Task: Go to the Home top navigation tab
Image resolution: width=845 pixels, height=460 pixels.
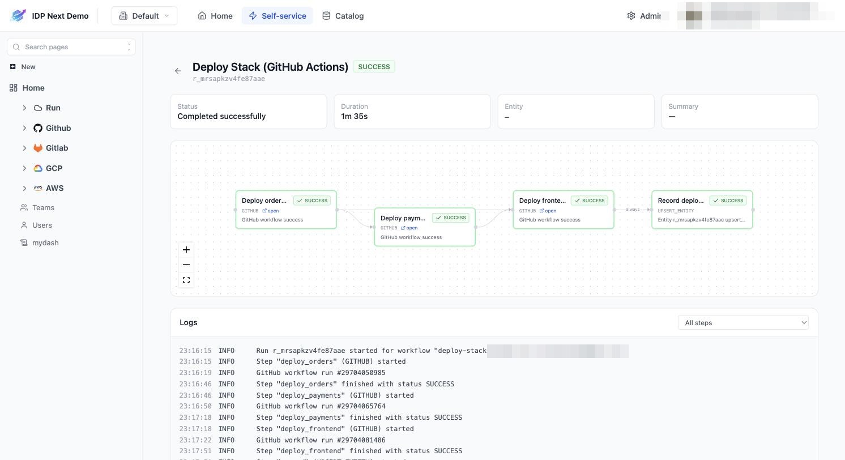Action: [x=215, y=16]
